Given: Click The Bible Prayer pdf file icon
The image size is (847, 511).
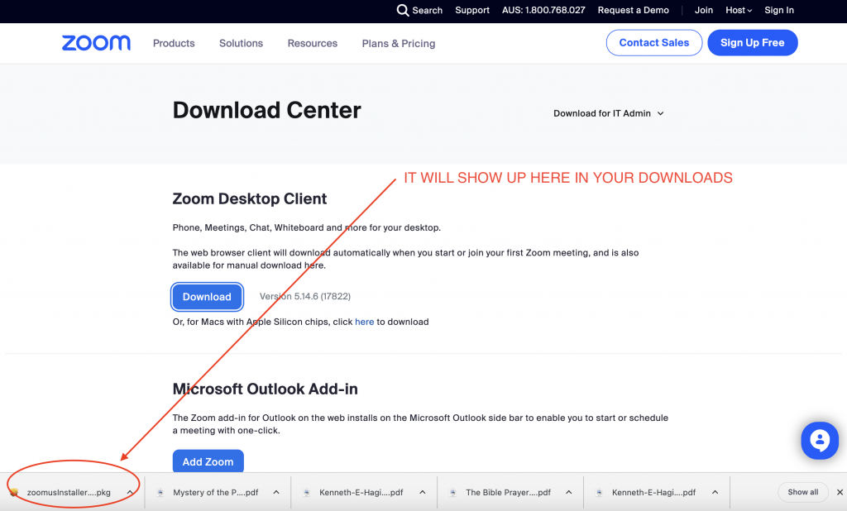Looking at the screenshot, I should pos(453,492).
